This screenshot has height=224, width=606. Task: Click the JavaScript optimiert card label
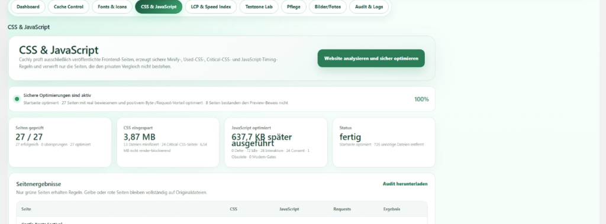click(251, 128)
